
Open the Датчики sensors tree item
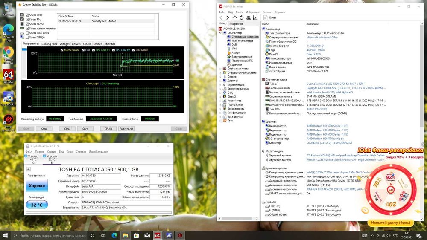pyautogui.click(x=234, y=65)
